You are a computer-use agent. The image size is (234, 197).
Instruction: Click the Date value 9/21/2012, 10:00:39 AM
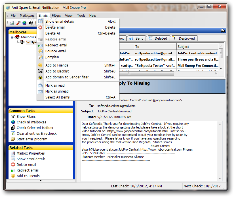pyautogui.click(x=114, y=117)
